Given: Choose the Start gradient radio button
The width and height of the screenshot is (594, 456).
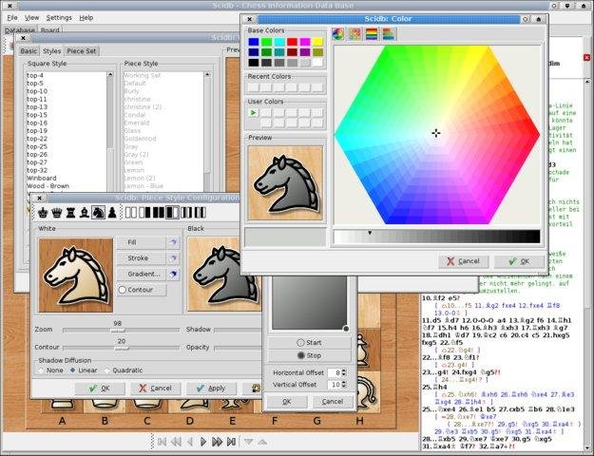Looking at the screenshot, I should (300, 342).
